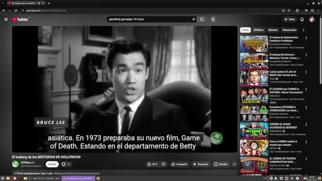The width and height of the screenshot is (322, 181).
Task: Open YouTube notifications bell
Action: point(302,19)
